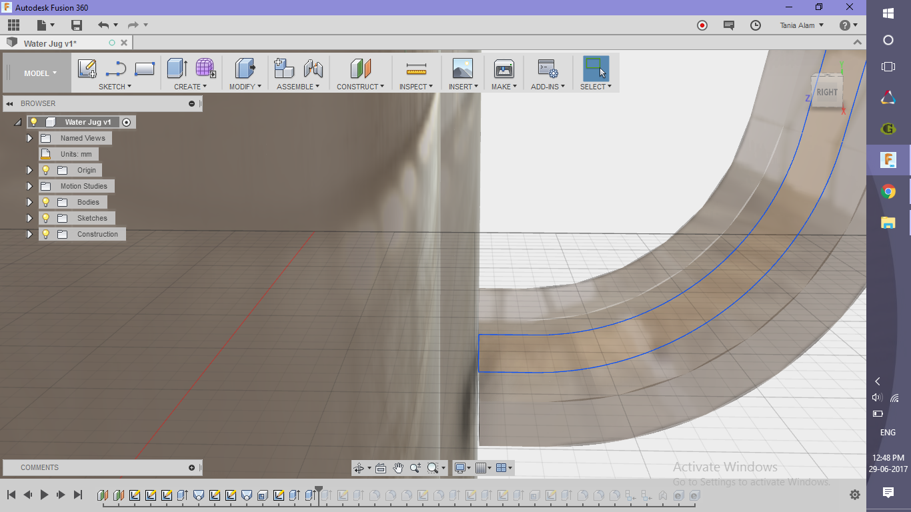Click the Measure ruler icon

pyautogui.click(x=416, y=69)
